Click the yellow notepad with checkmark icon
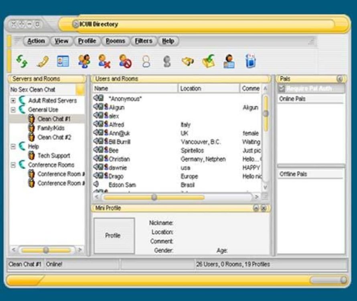 [209, 61]
